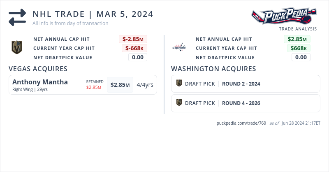Select the Round 4 - 2026 draft pick
Viewport: 329px width, 172px height.
pyautogui.click(x=241, y=103)
